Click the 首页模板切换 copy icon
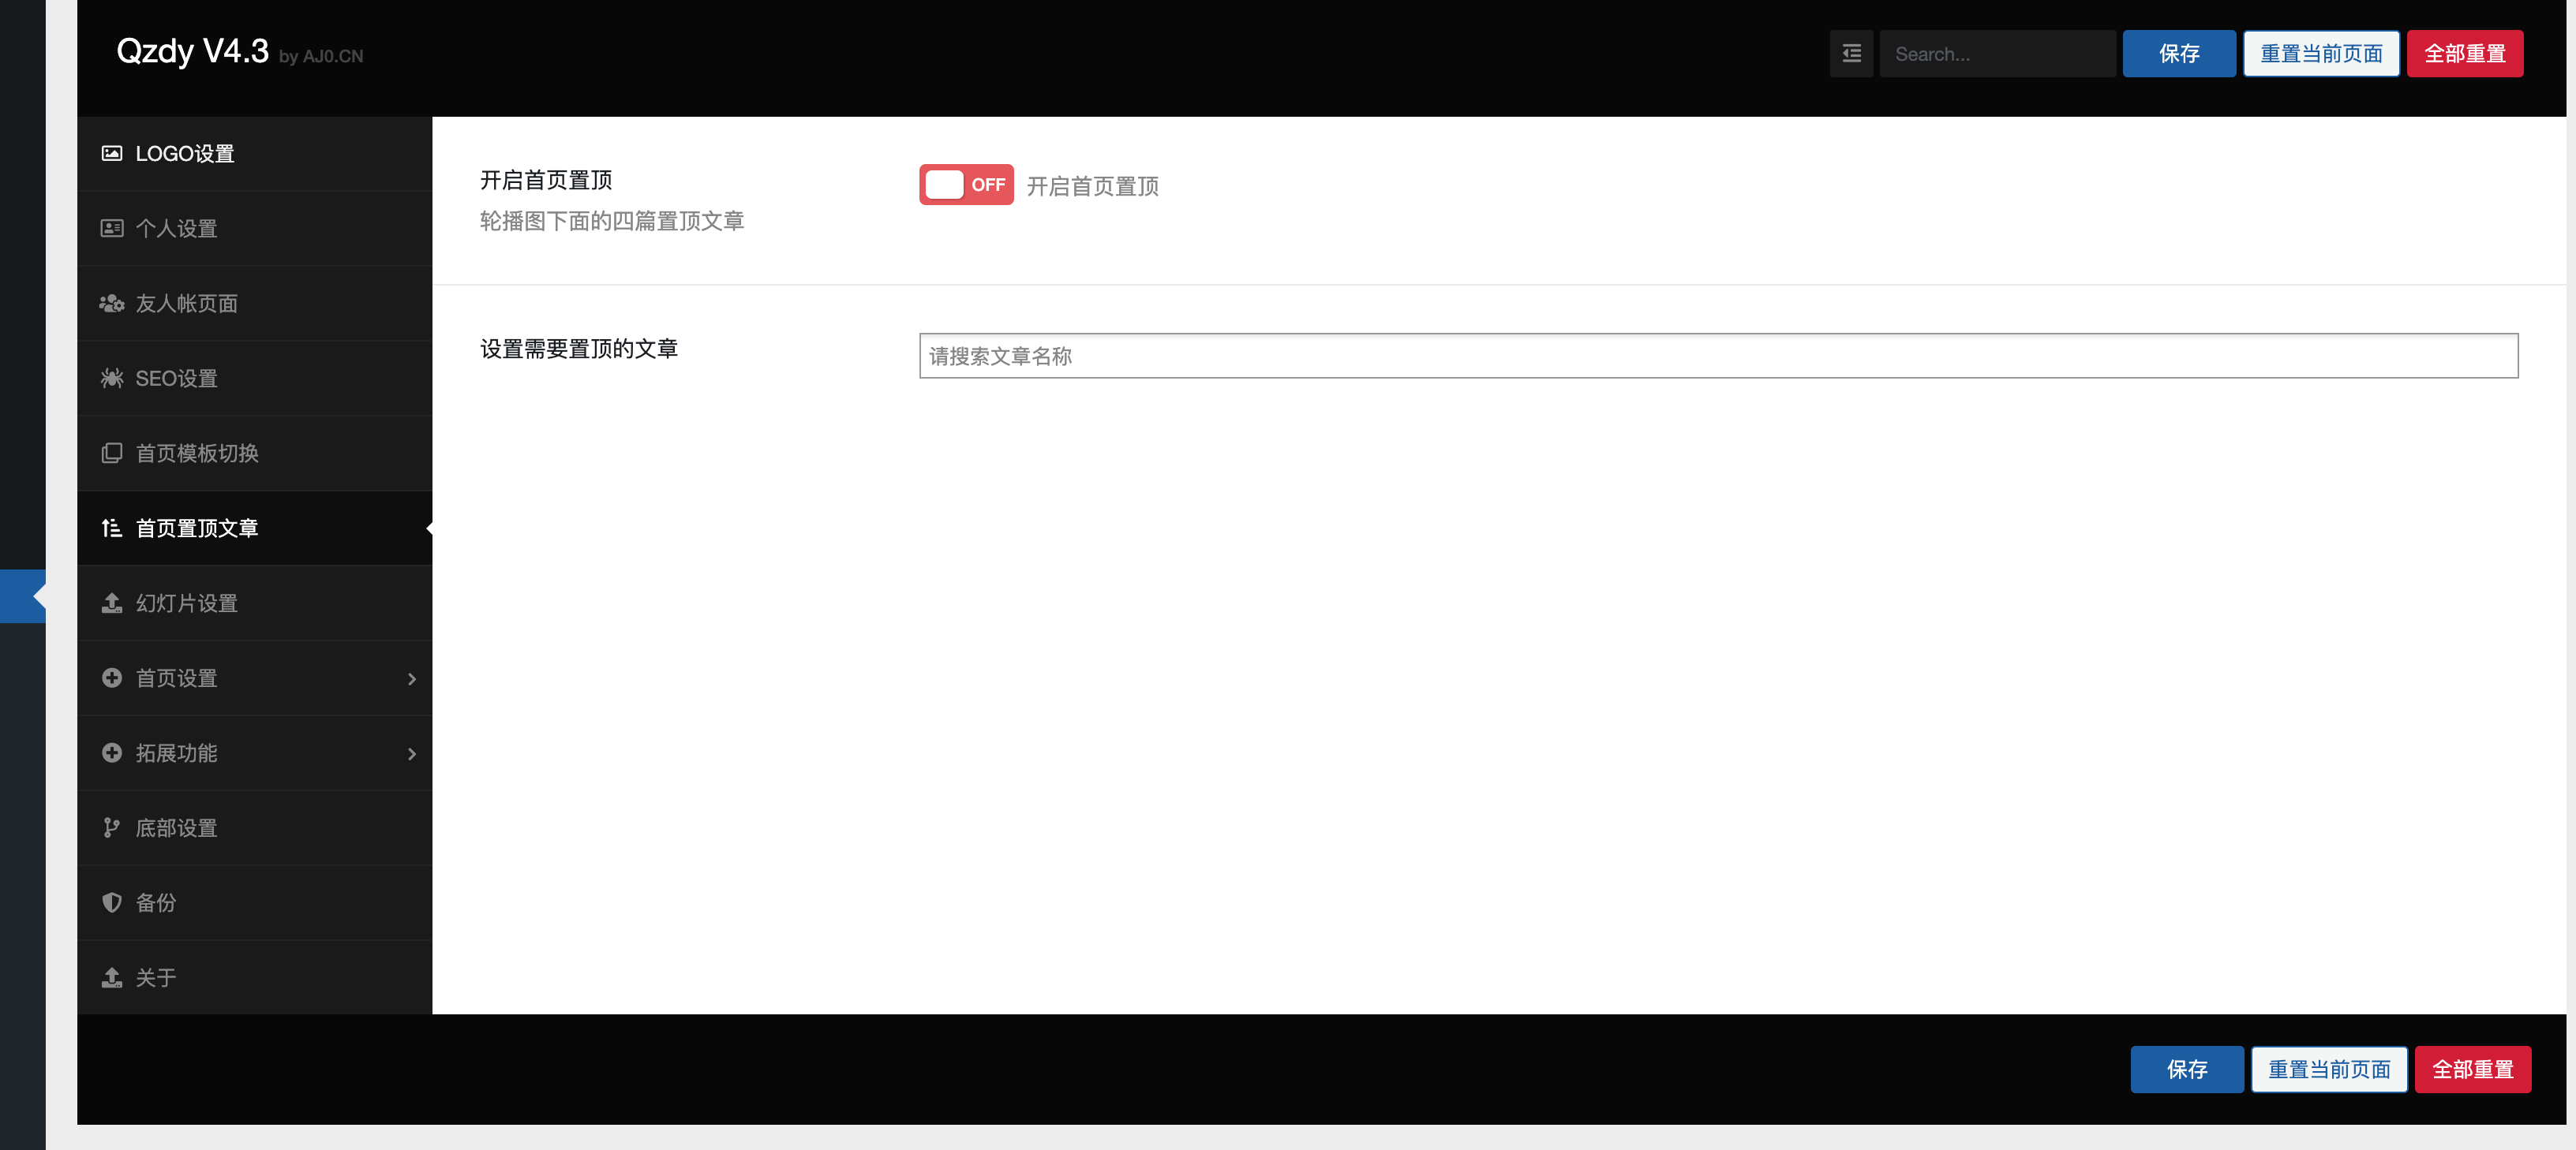This screenshot has width=2576, height=1150. point(112,454)
